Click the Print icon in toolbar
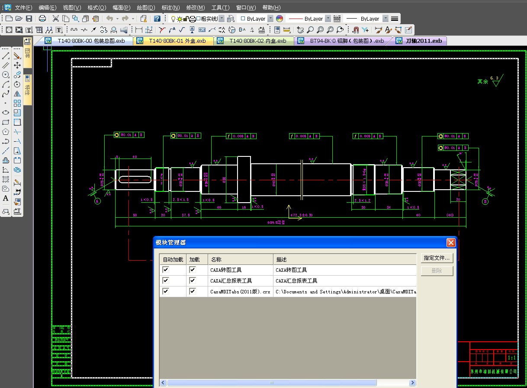The height and width of the screenshot is (388, 527). point(42,19)
